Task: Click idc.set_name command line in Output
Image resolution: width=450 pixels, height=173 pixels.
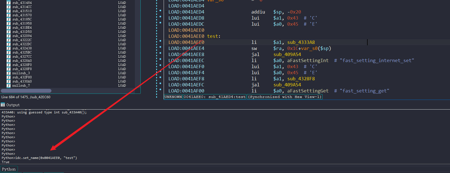Action: (x=39, y=158)
